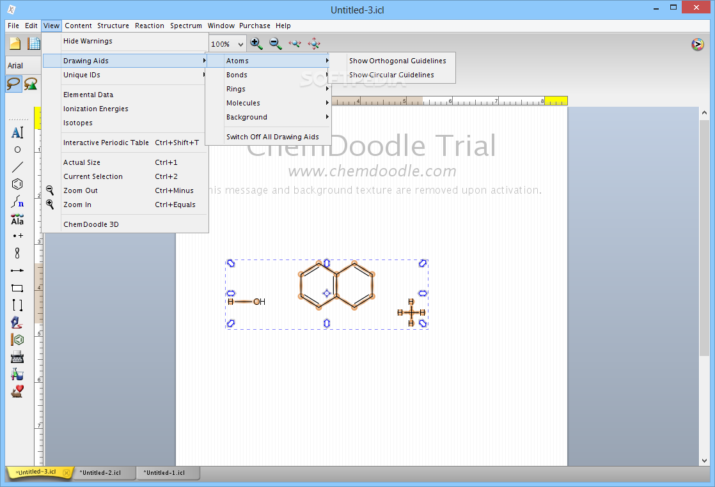The width and height of the screenshot is (715, 487).
Task: Select the lasso selection tool
Action: [13, 84]
